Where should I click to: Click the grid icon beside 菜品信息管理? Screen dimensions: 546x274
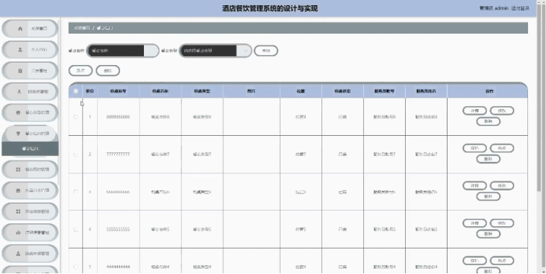point(18,211)
